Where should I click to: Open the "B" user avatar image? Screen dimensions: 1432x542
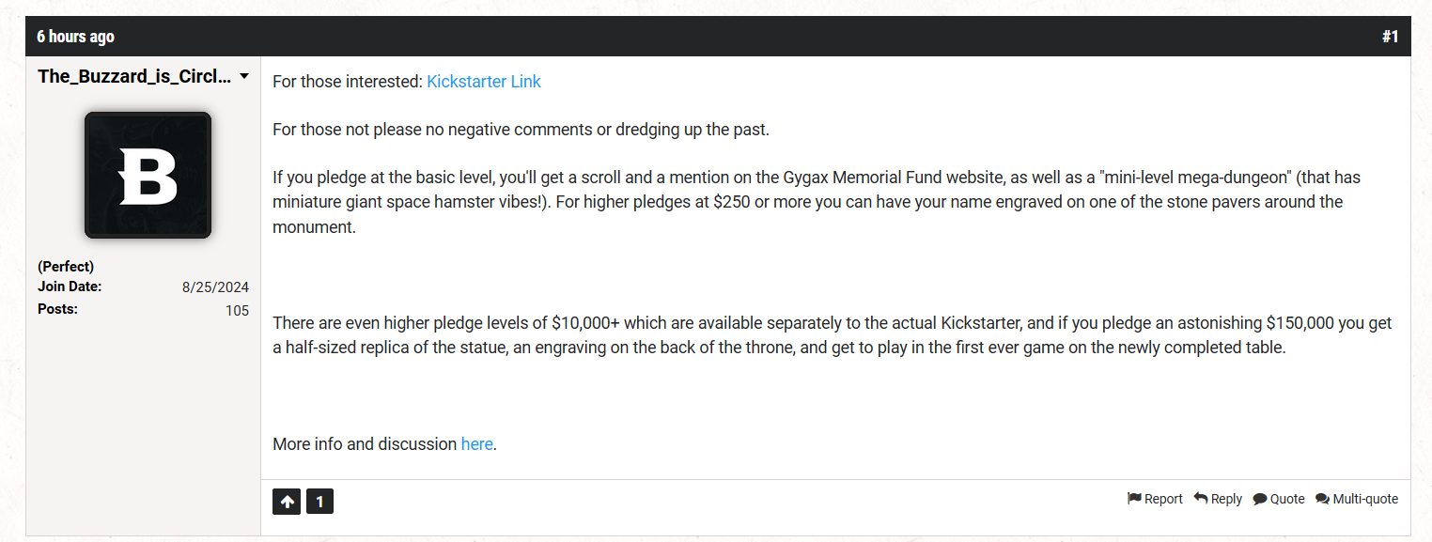[x=148, y=175]
